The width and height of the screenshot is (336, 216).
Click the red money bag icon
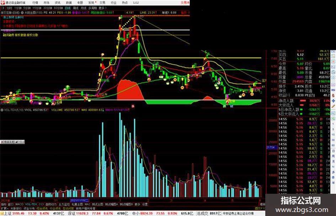334,95
